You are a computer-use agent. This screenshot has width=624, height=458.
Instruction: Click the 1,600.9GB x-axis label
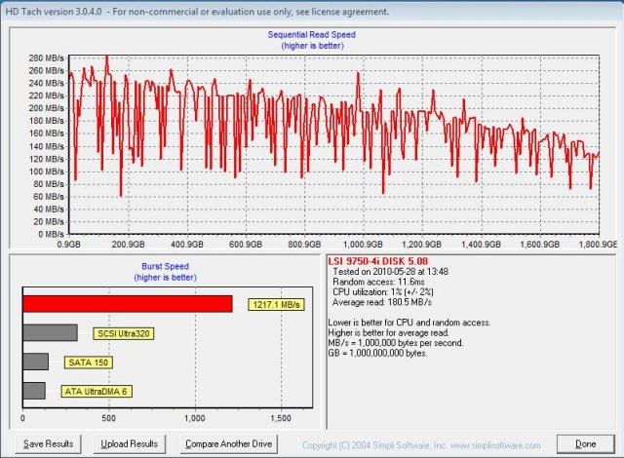click(x=539, y=245)
